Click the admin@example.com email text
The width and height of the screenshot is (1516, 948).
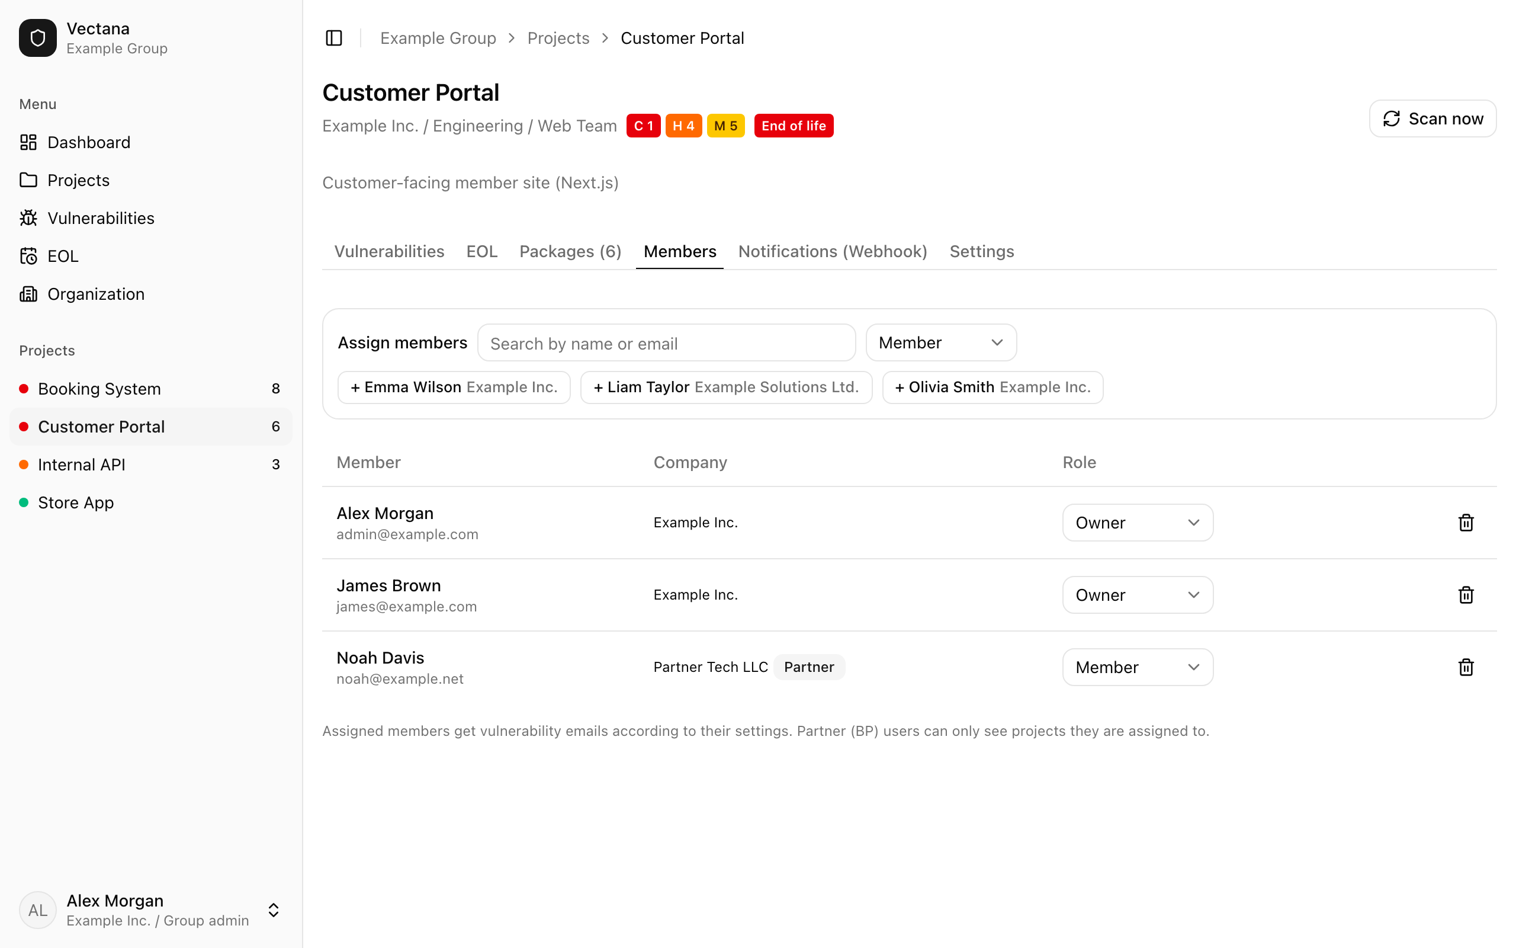click(x=407, y=534)
